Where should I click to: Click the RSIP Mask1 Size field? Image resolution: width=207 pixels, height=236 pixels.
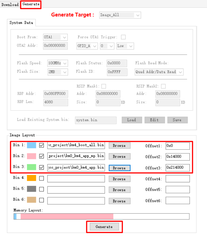(108, 102)
